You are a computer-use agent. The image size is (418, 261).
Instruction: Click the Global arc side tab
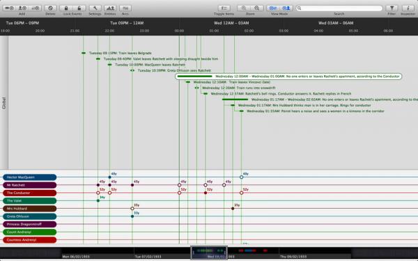coord(3,103)
